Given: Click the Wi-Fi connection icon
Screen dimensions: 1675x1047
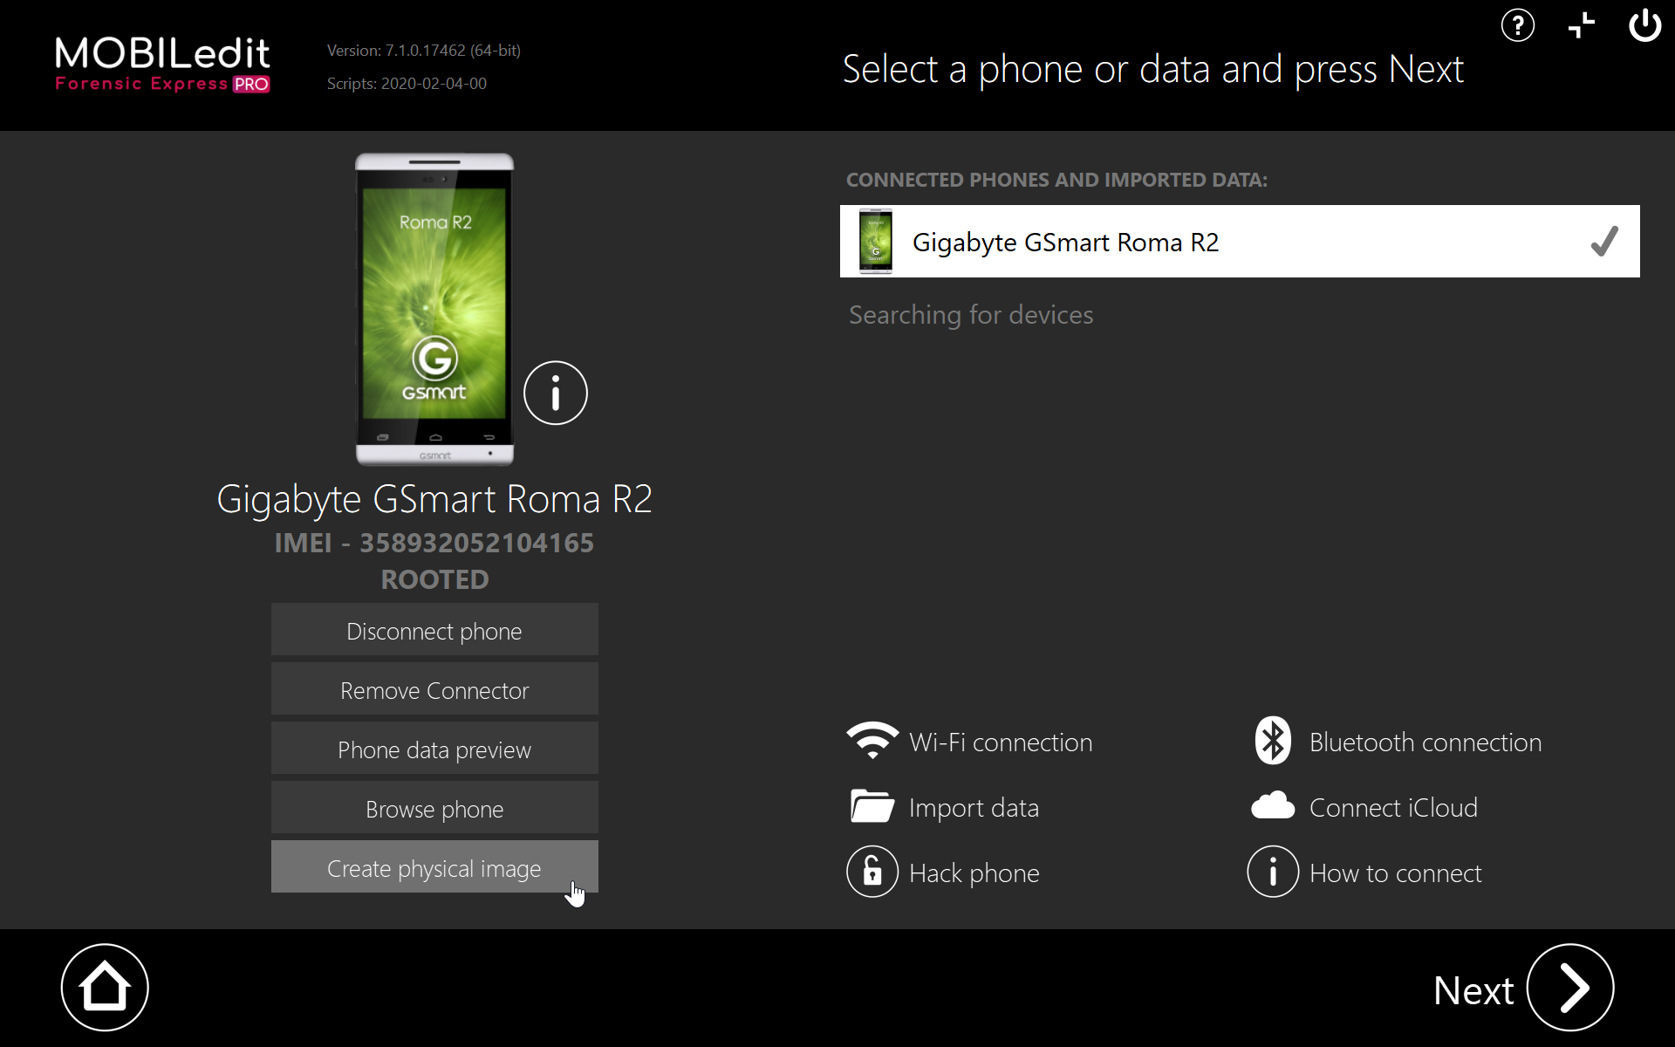Looking at the screenshot, I should coord(872,742).
